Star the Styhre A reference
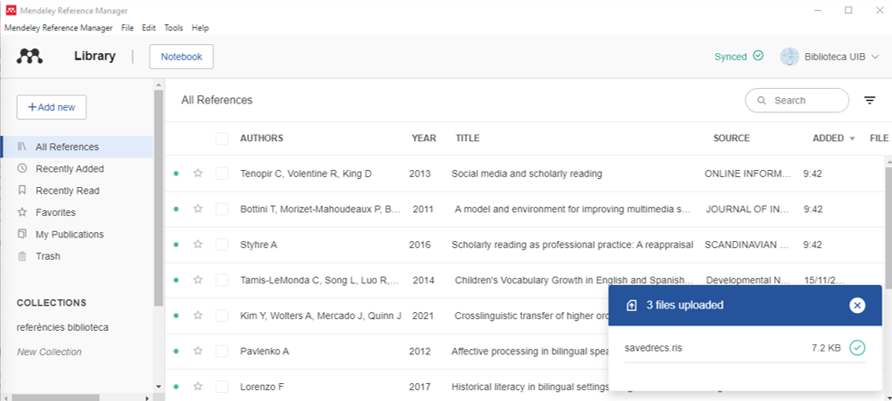892x401 pixels. click(198, 245)
